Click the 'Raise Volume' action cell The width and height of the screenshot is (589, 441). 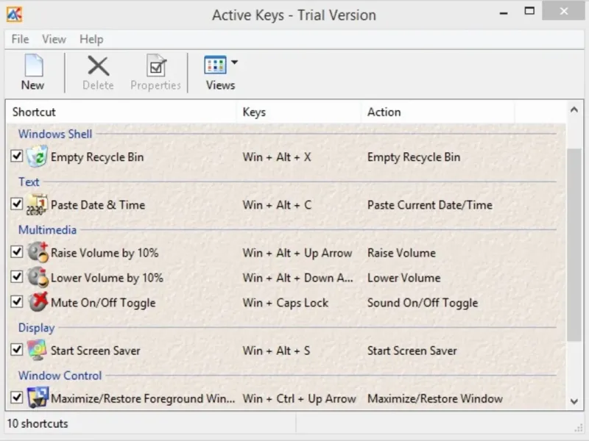click(x=401, y=253)
